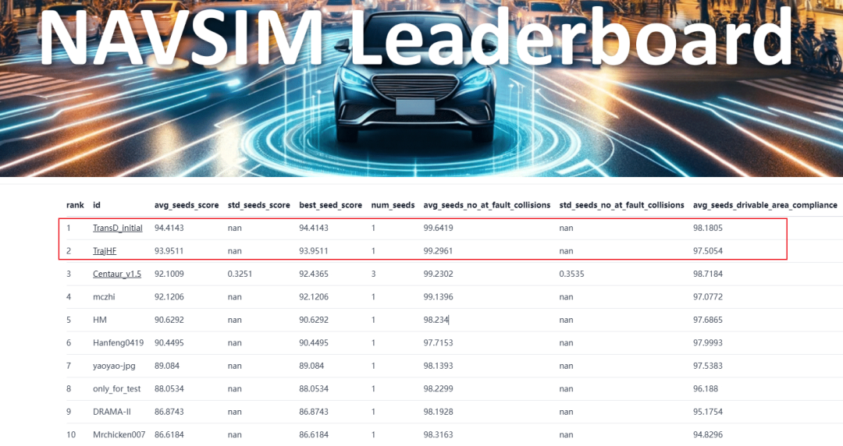Click the collisions value 98.234 in HM row

pos(436,320)
